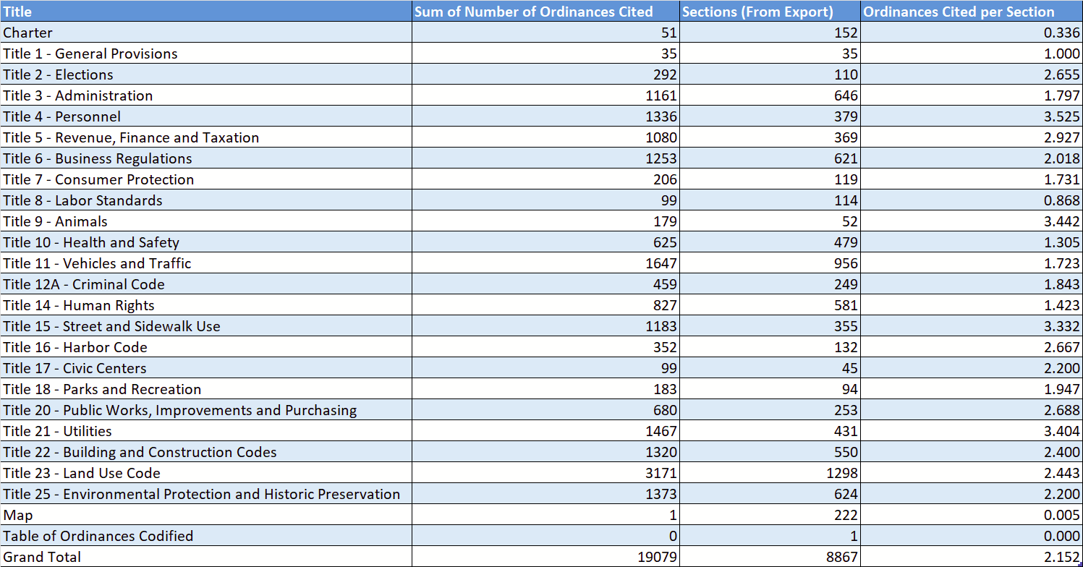Select the Map row title cell
This screenshot has height=567, width=1083.
206,515
